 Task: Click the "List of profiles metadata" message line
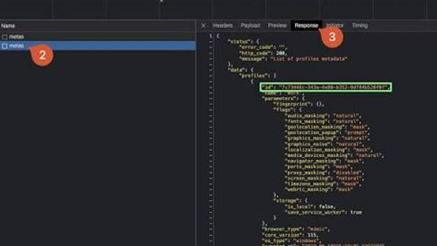(293, 59)
